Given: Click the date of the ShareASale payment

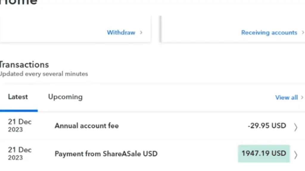Looking at the screenshot, I should pyautogui.click(x=20, y=153).
